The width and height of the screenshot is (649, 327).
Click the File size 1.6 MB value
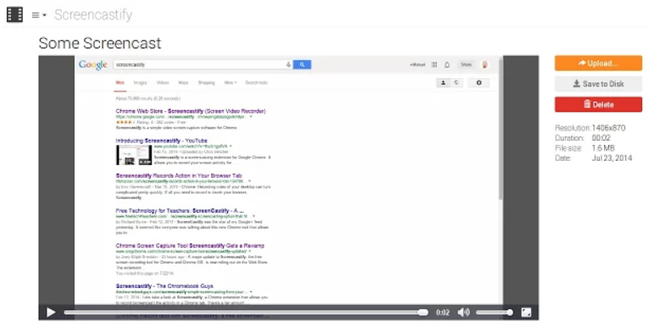point(603,148)
